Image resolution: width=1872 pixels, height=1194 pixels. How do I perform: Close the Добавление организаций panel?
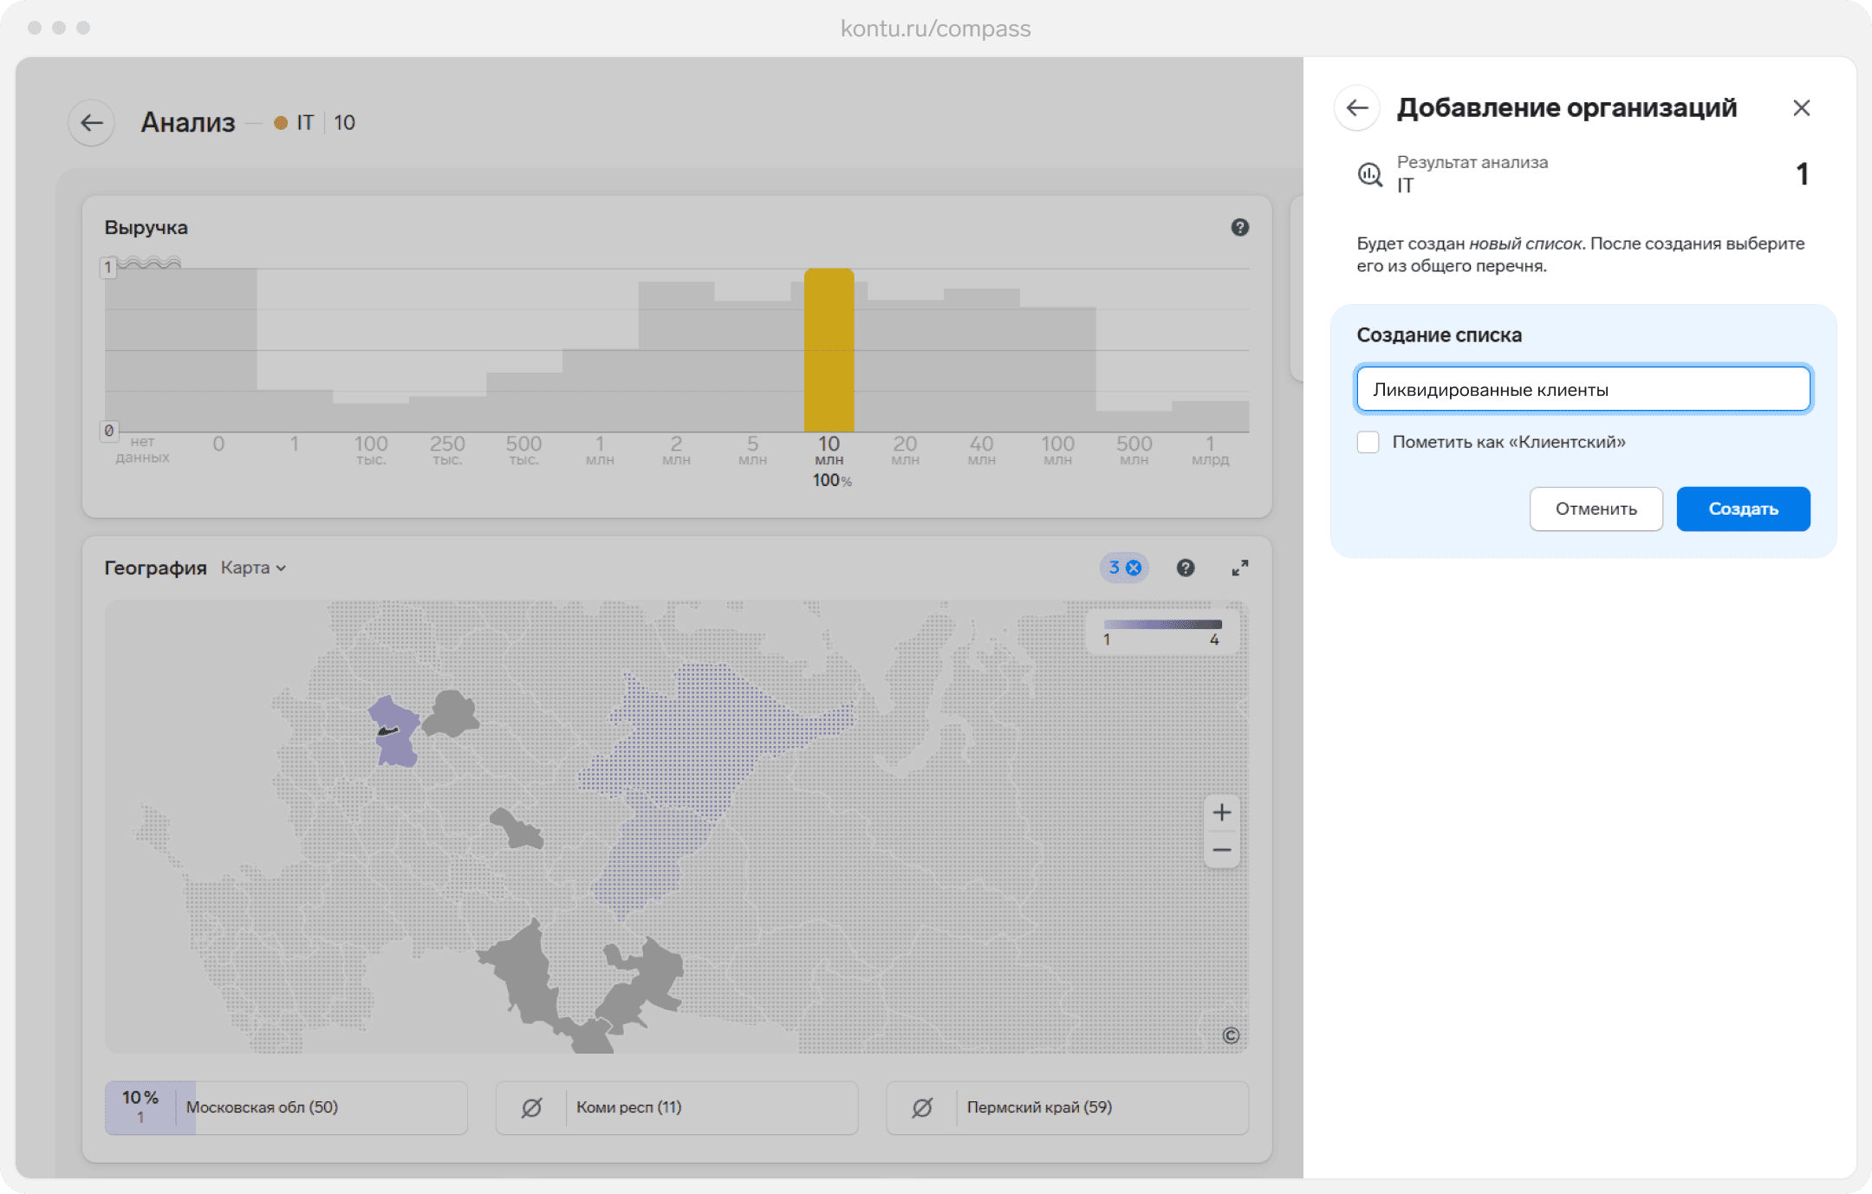click(1802, 108)
